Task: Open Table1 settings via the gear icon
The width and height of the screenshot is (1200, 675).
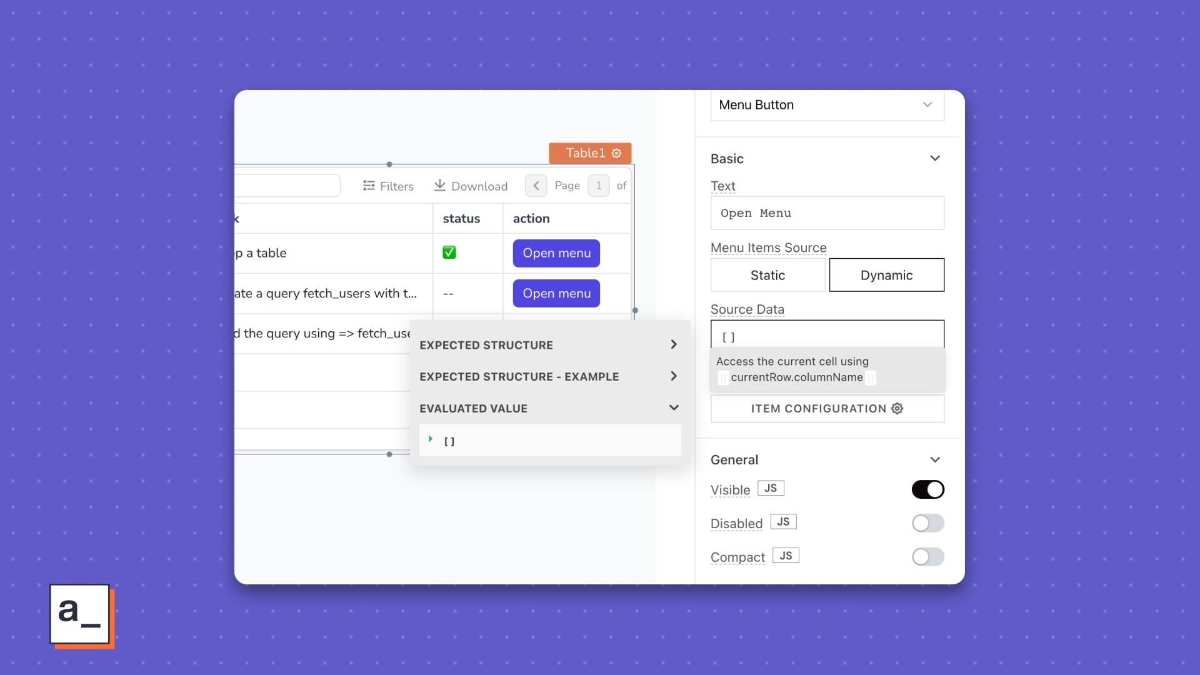Action: click(616, 153)
